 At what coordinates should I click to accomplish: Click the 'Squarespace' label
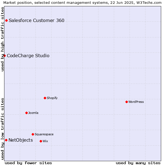coord(44,134)
